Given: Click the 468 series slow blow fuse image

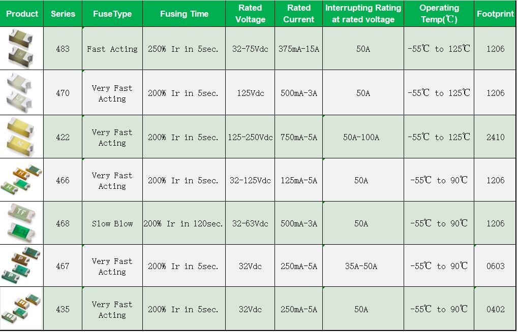Looking at the screenshot, I should tap(21, 223).
